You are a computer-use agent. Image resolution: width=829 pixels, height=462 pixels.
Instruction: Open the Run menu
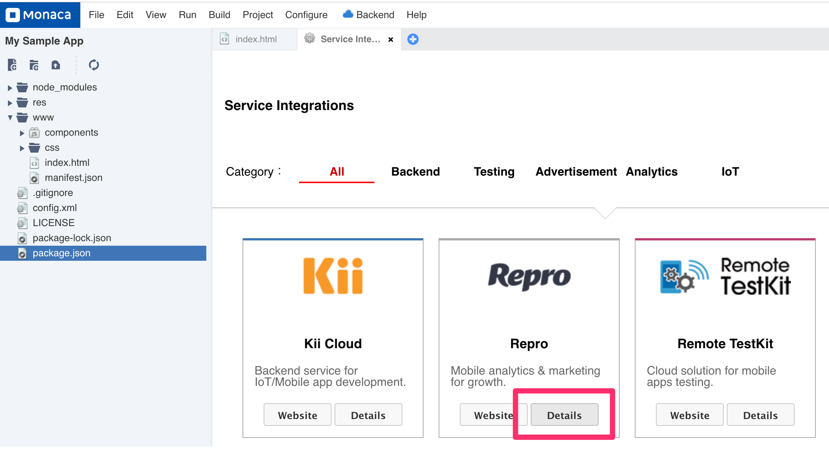click(187, 15)
